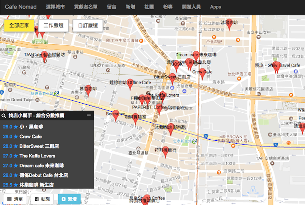This screenshot has width=305, height=205.
Task: Open 貢獻者名單 in the navbar
Action: click(x=86, y=7)
